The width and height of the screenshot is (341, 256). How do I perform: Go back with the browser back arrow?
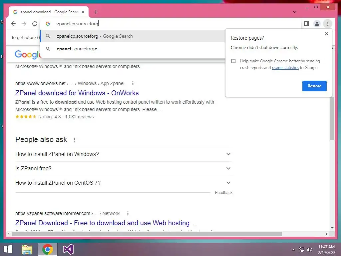[13, 24]
